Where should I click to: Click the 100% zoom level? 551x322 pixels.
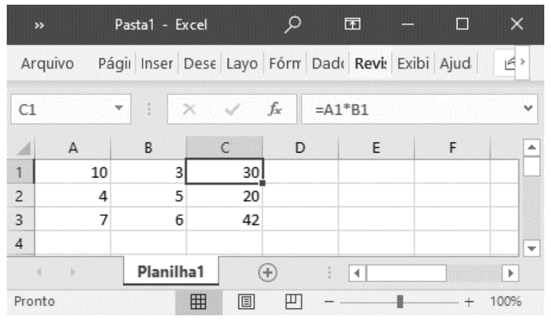pyautogui.click(x=506, y=301)
